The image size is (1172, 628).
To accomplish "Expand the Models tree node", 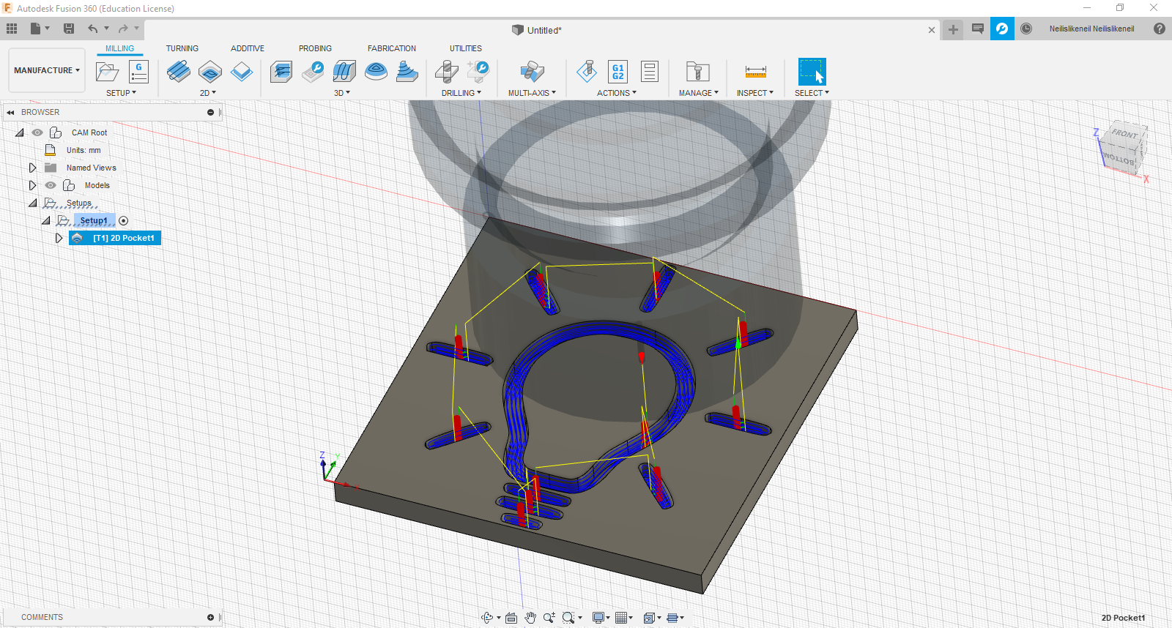I will pos(32,185).
